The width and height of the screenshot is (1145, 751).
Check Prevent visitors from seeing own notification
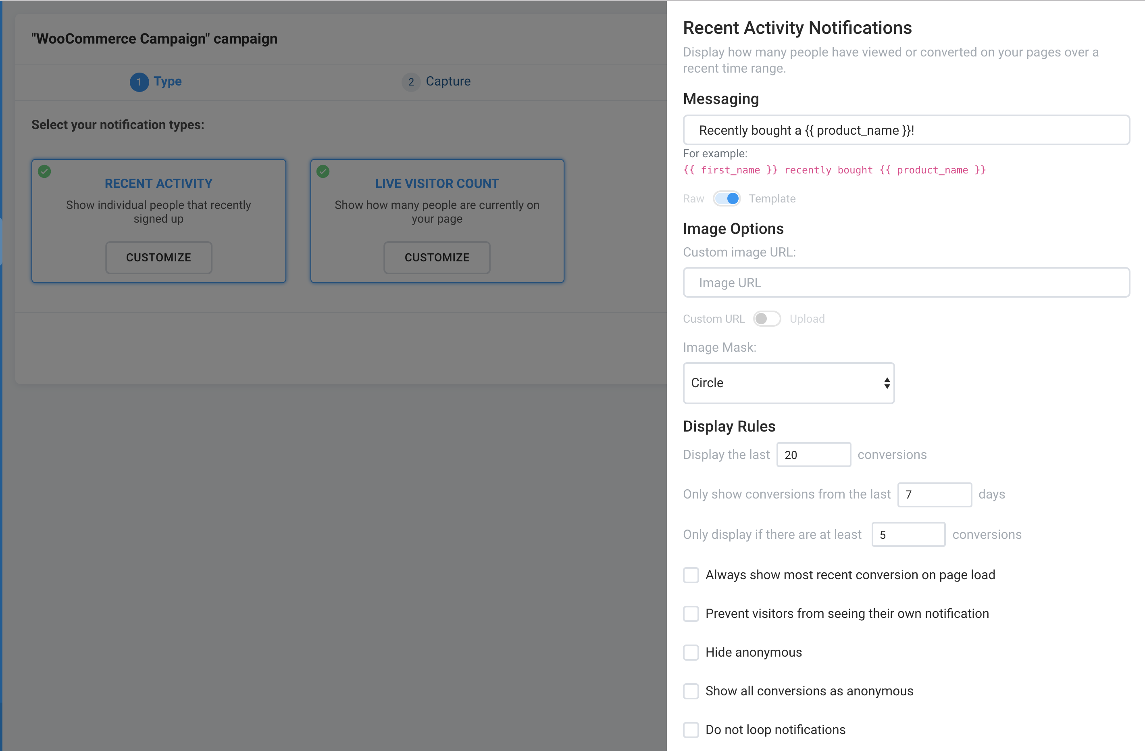(691, 613)
